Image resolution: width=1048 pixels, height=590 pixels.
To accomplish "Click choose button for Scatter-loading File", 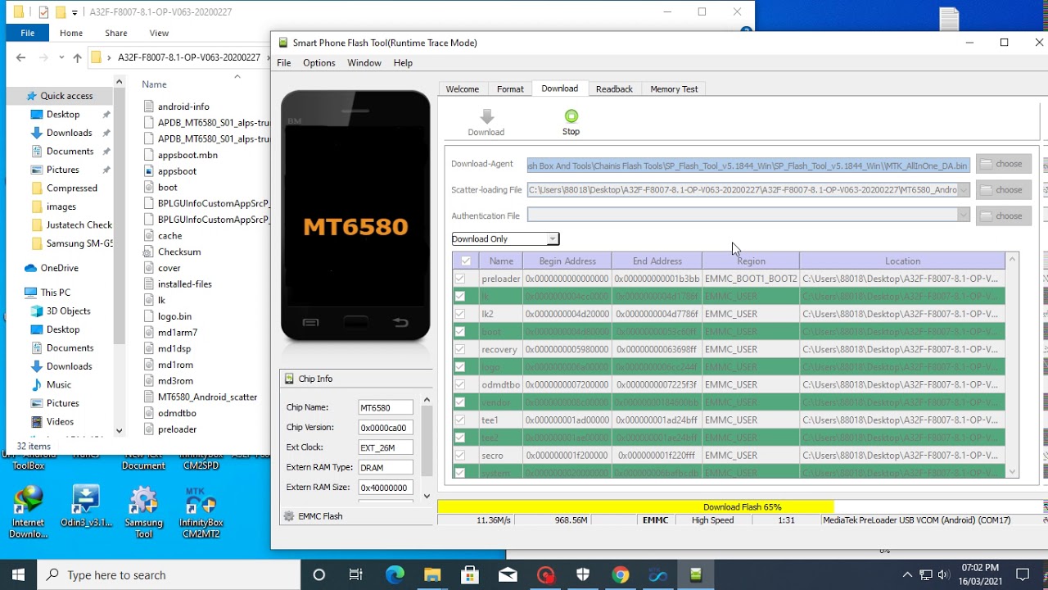I will click(x=1003, y=190).
